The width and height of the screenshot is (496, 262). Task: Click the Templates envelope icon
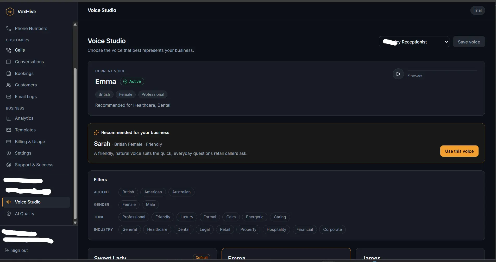click(9, 130)
